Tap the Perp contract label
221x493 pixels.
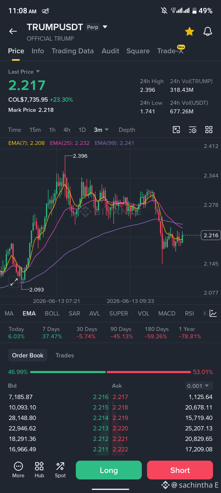92,27
